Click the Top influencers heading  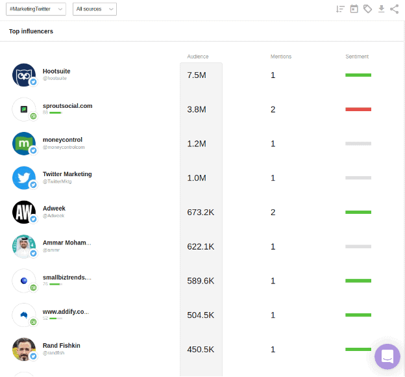31,31
